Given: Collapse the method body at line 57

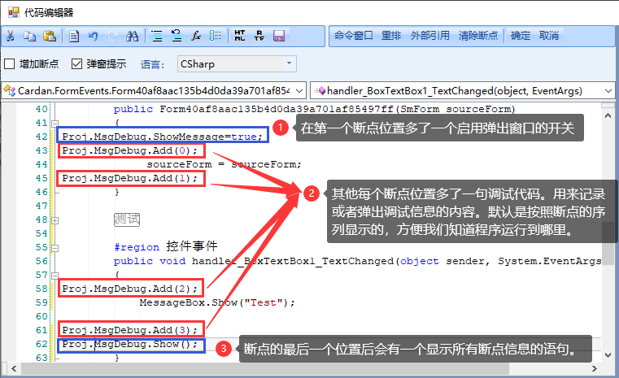Looking at the screenshot, I should [55, 276].
